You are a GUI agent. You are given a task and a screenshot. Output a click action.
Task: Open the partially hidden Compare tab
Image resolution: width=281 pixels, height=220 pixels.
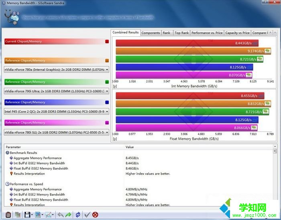(x=259, y=33)
